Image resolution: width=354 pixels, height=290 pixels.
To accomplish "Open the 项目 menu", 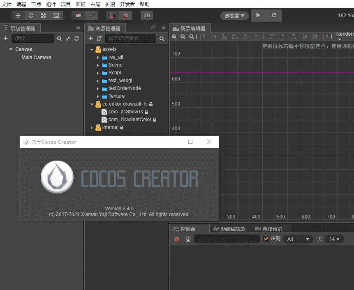I will 65,4.
